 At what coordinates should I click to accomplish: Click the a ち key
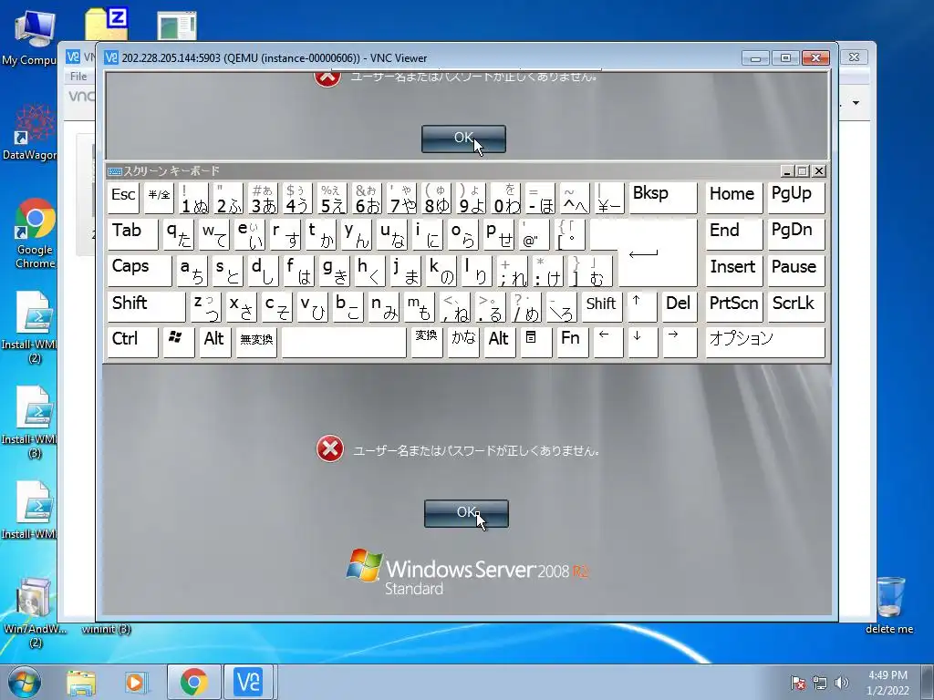coord(192,271)
